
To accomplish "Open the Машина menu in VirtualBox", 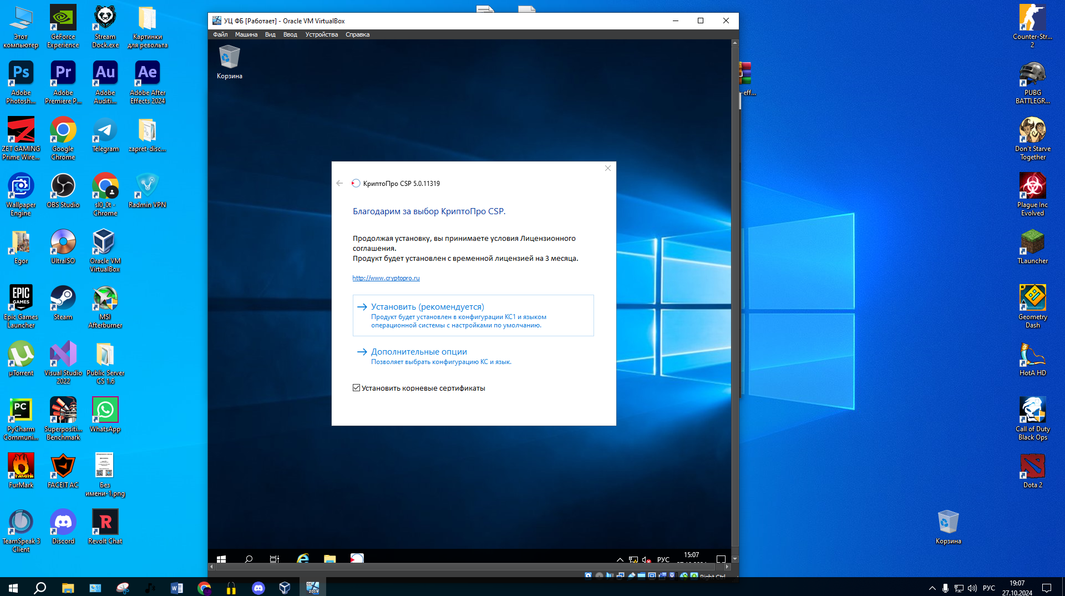I will (x=246, y=34).
